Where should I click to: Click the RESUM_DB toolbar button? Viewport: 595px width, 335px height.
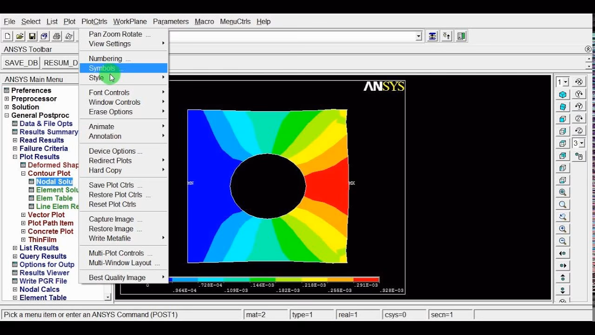[x=60, y=63]
